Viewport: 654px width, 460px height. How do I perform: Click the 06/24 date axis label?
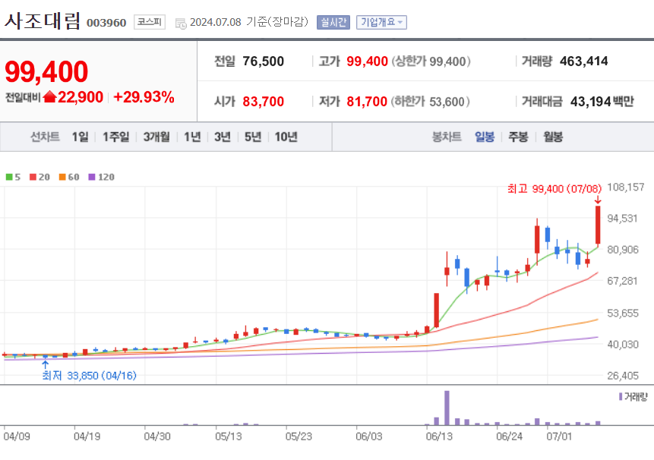pyautogui.click(x=509, y=436)
